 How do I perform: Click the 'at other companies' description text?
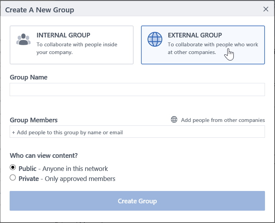coord(192,52)
